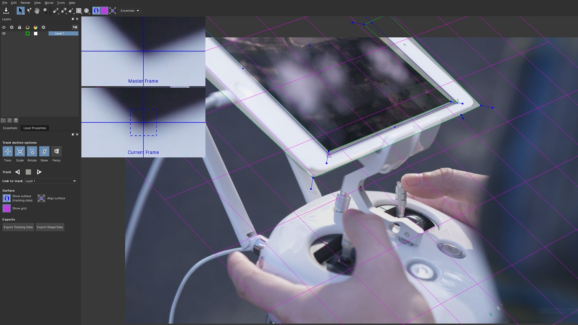Open the Render menu
Image resolution: width=578 pixels, height=325 pixels.
pos(25,3)
